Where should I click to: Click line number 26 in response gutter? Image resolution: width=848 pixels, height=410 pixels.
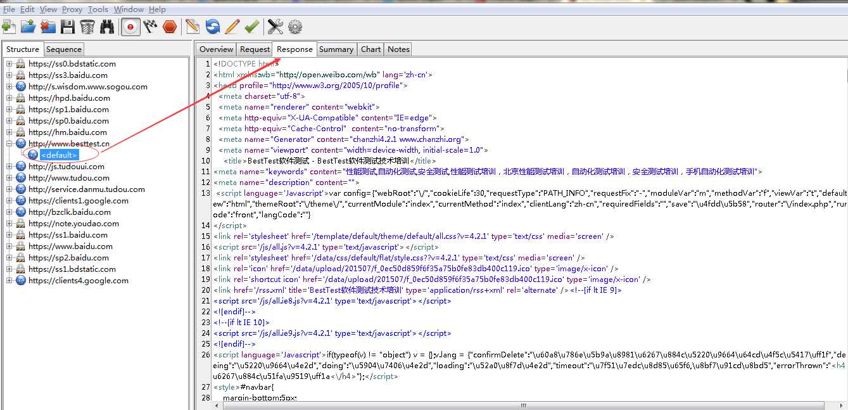[x=205, y=355]
